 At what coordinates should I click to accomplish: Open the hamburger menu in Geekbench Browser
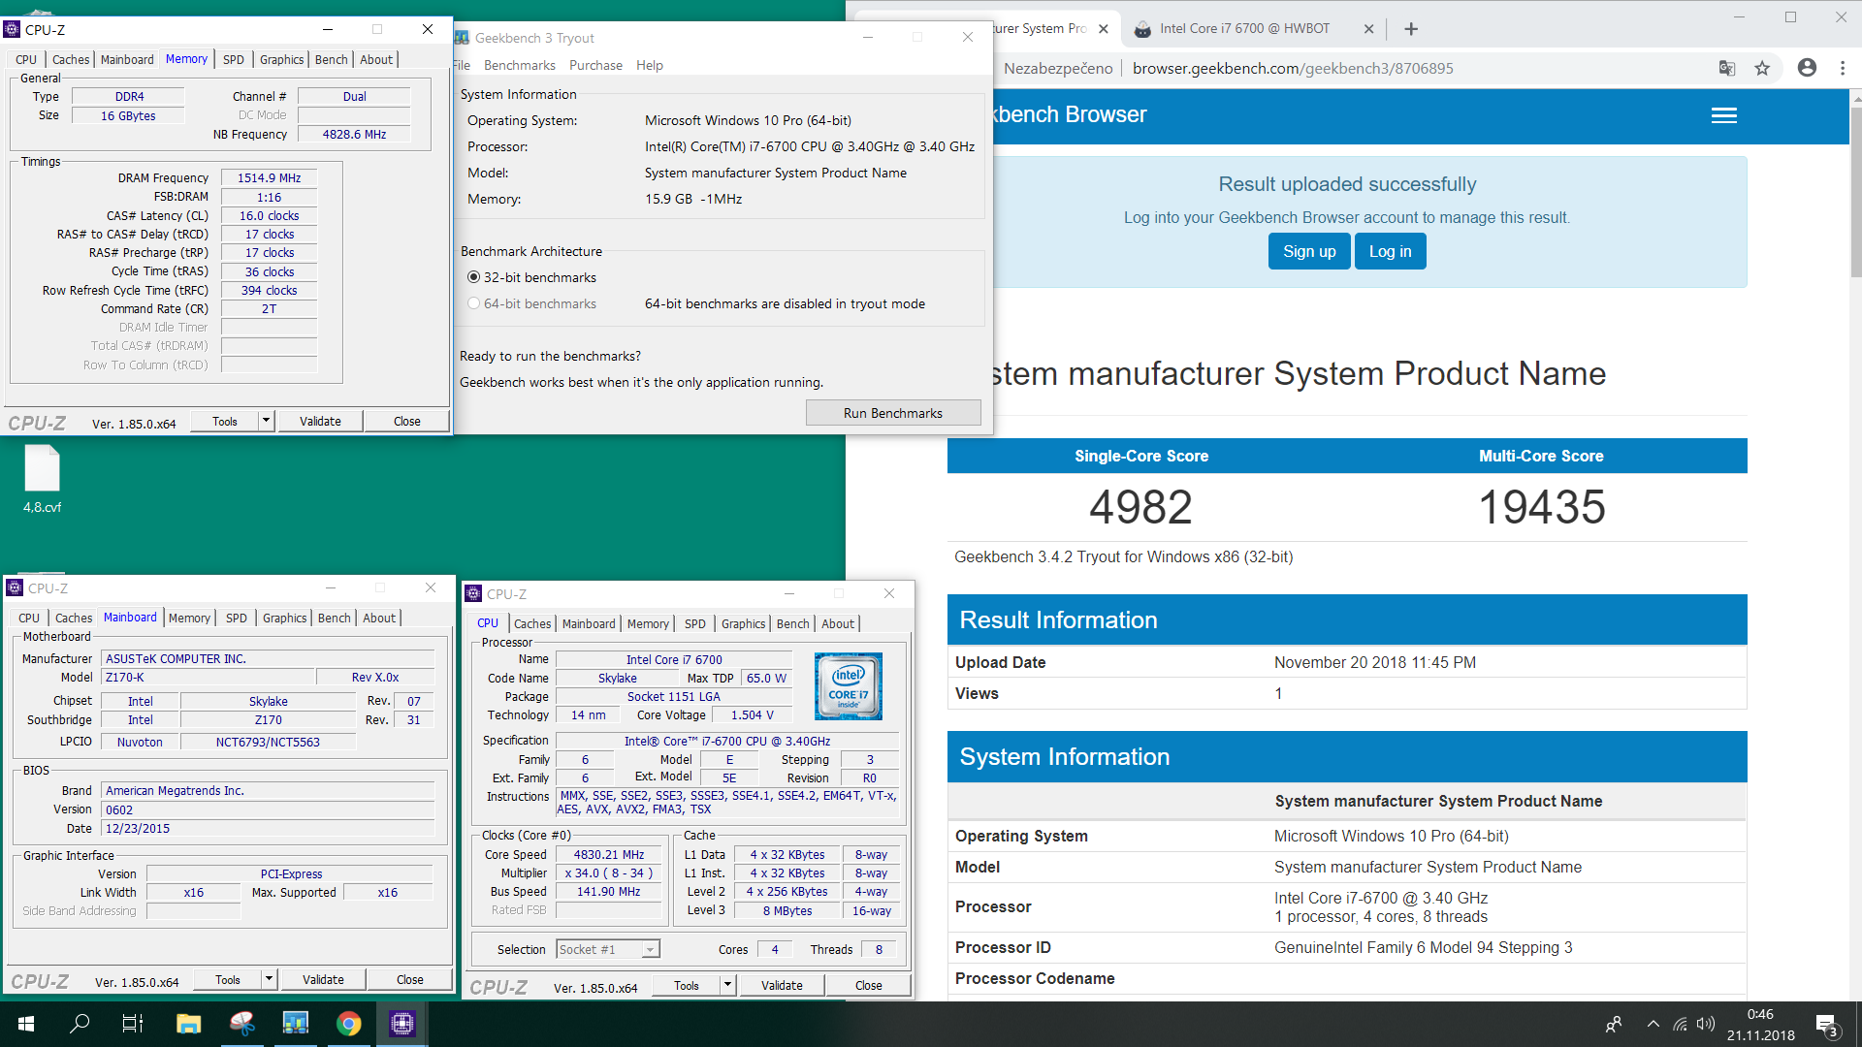pyautogui.click(x=1723, y=115)
